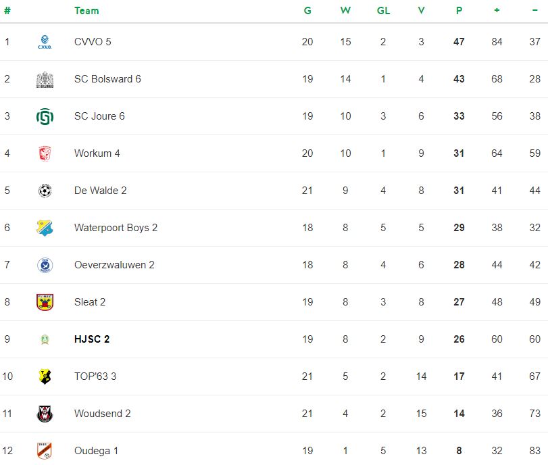Select the Oudega orange shield logo
The image size is (548, 465).
[45, 451]
